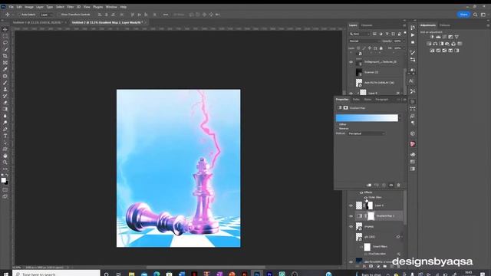
Task: Hide the masked Layer 4 above Gradient Map
Action: point(351,205)
